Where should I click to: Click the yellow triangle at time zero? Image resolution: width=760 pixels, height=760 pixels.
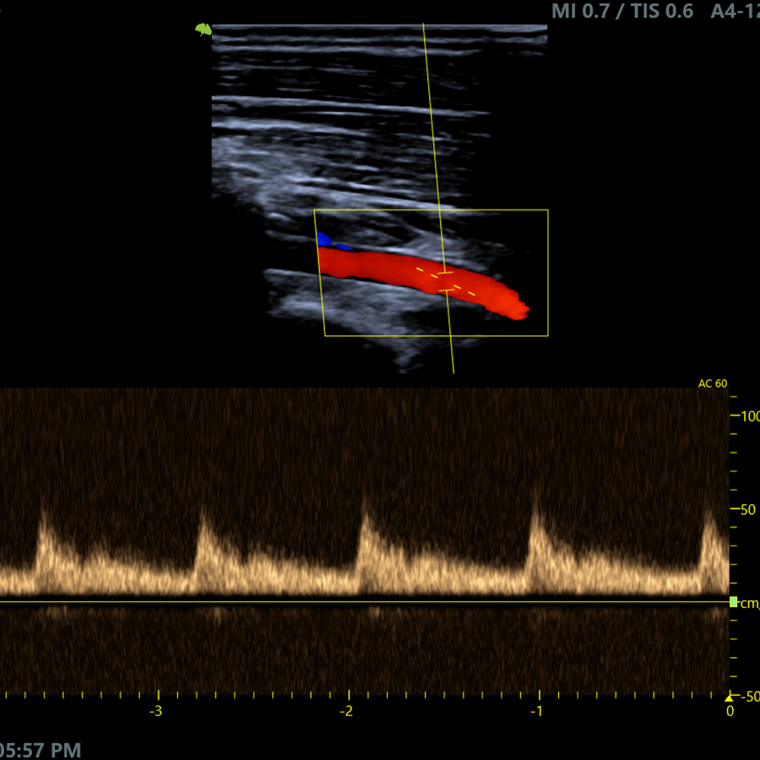point(729,698)
